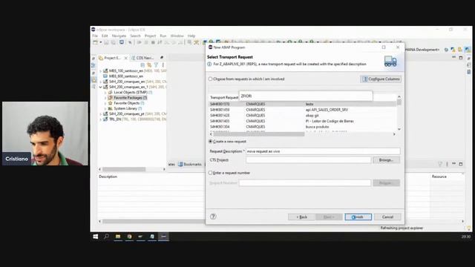Click the taskbar search icon
This screenshot has width=475, height=267.
106,237
